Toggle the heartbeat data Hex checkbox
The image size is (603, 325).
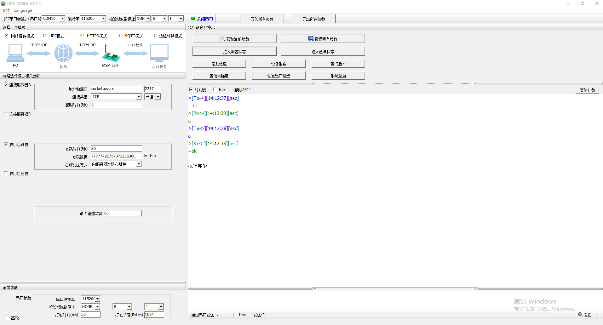click(146, 156)
